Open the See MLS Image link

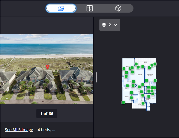(19, 130)
